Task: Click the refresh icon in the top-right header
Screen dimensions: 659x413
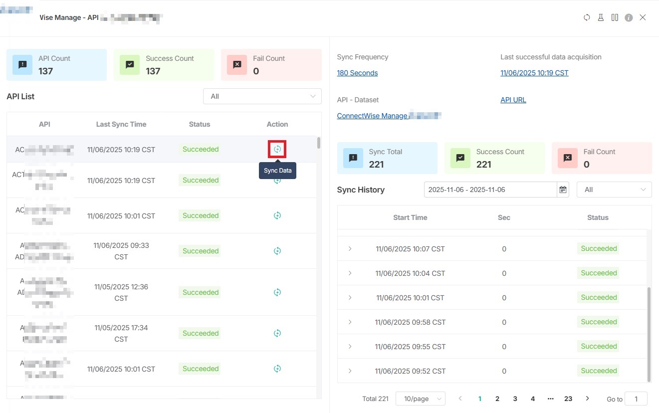Action: (587, 17)
